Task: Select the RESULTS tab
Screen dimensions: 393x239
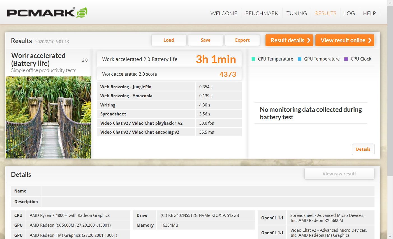Action: 326,13
